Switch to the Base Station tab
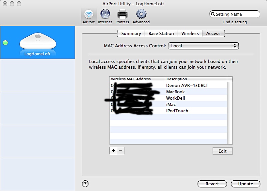 point(161,34)
